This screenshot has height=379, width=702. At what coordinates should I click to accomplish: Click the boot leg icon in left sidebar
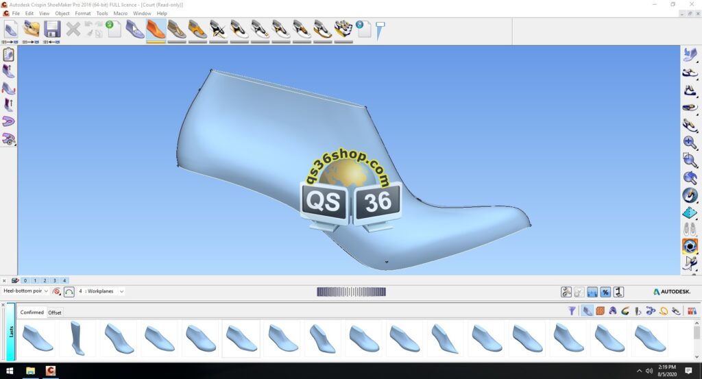(8, 105)
